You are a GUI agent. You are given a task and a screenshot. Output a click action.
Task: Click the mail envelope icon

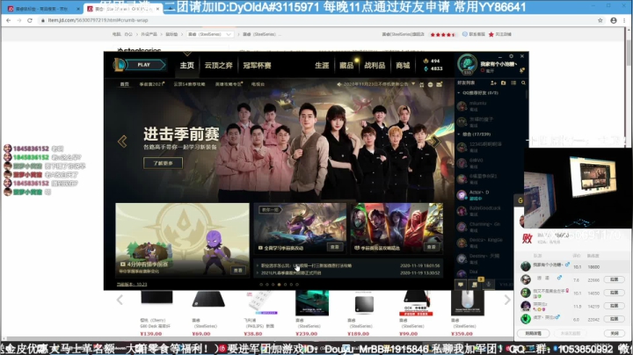pos(440,84)
